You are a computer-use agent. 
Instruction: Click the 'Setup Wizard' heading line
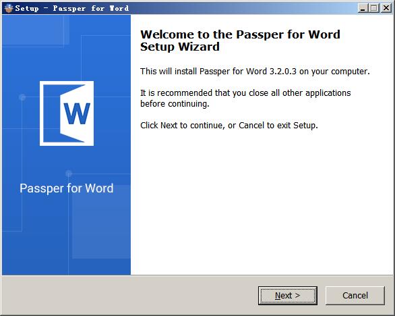[x=180, y=47]
